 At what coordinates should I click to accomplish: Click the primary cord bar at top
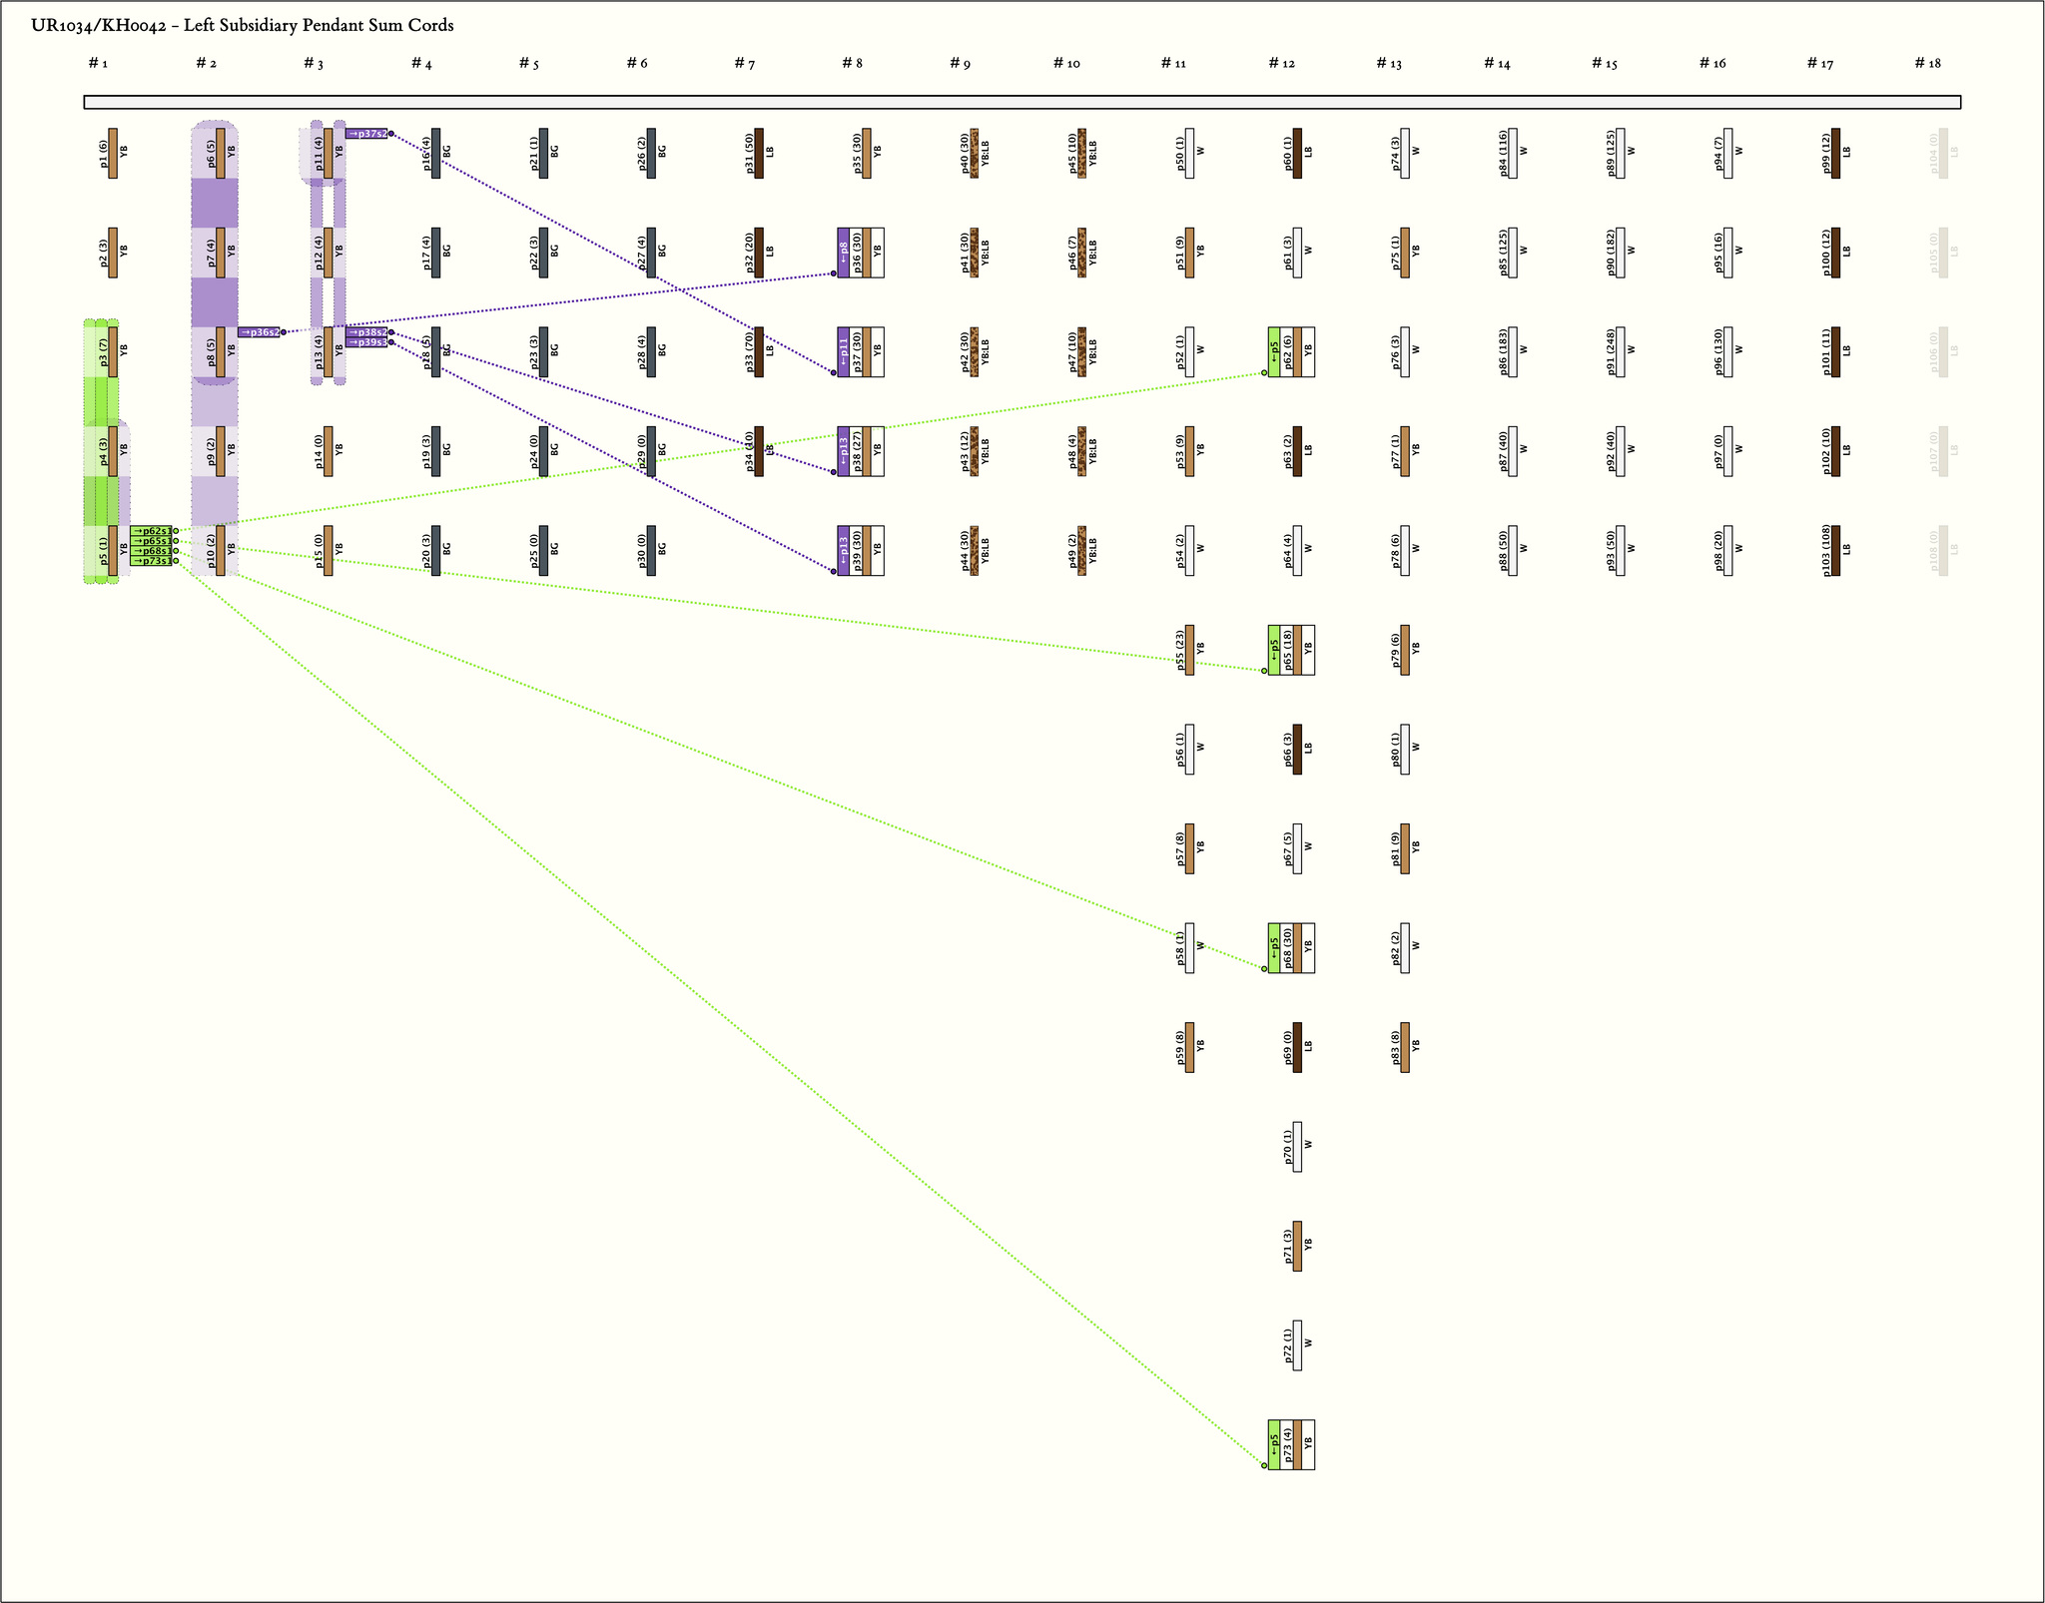pyautogui.click(x=1022, y=102)
